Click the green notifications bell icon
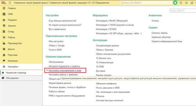196x106 pixels. tap(175, 3)
